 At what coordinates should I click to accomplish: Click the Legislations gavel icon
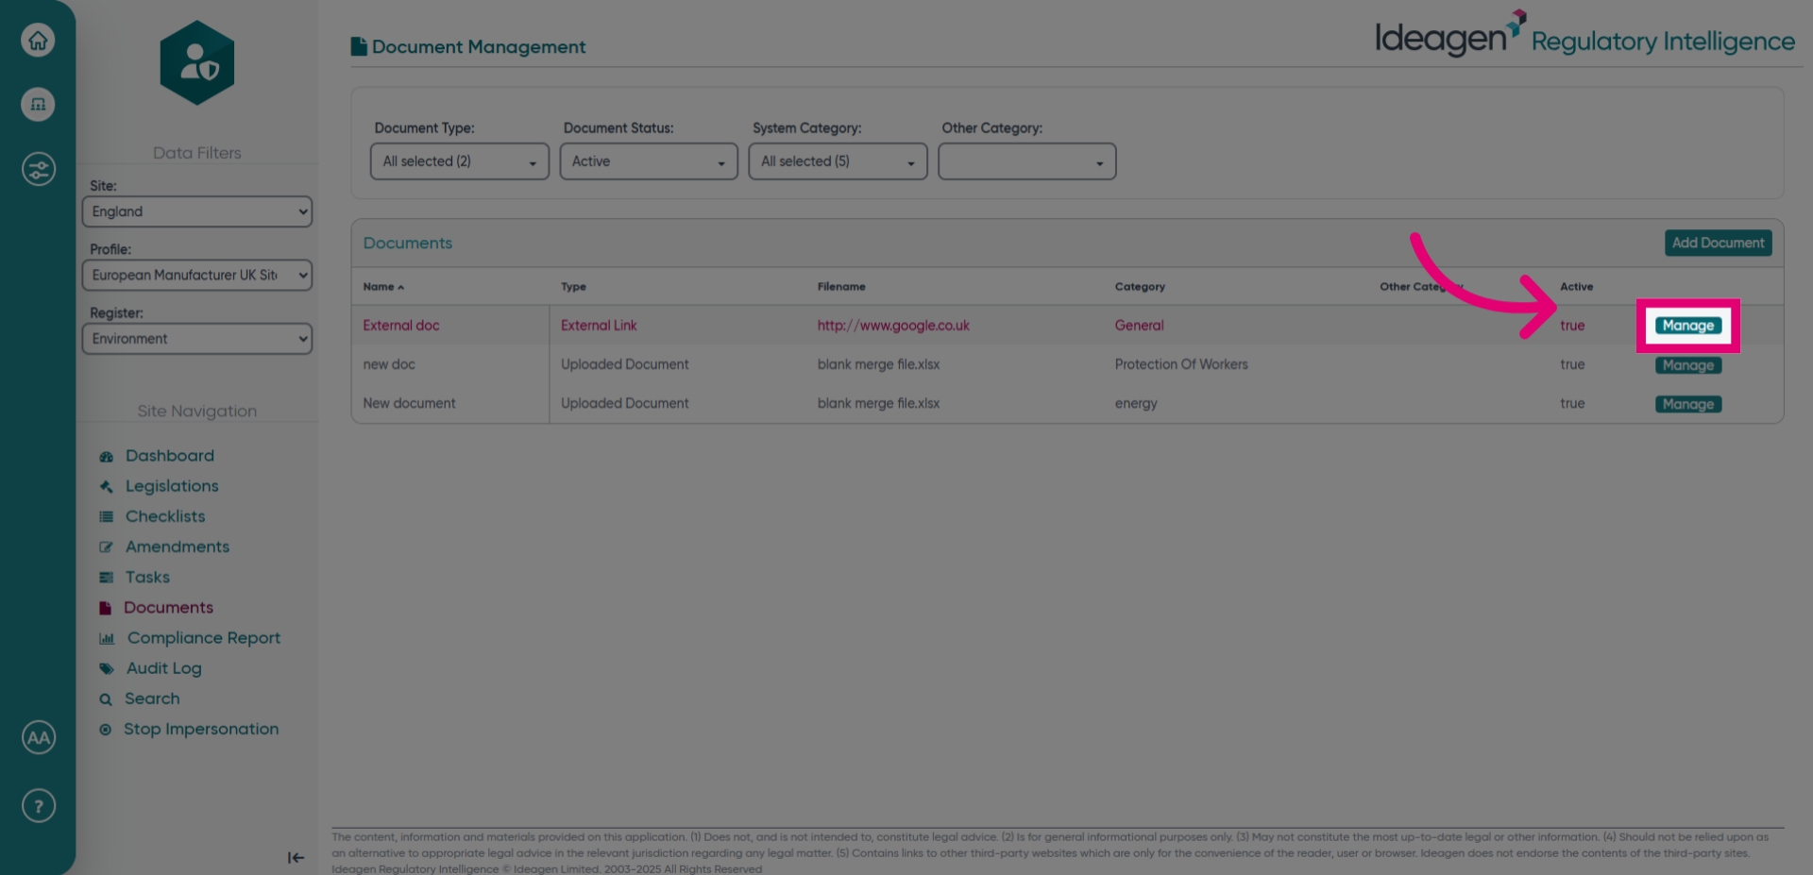pyautogui.click(x=106, y=487)
